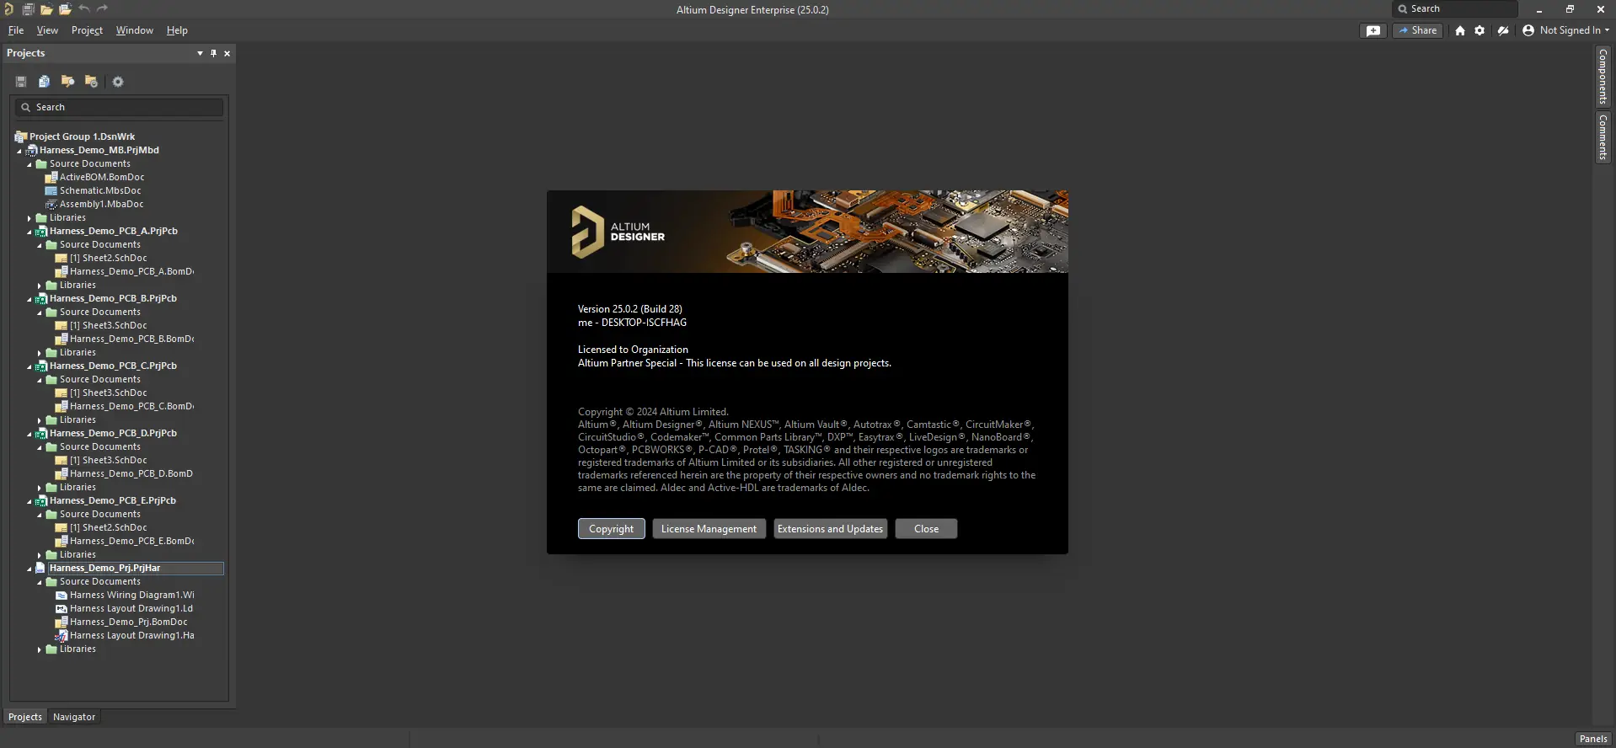The image size is (1616, 748).
Task: Open a document via title bar folder icon
Action: point(46,9)
